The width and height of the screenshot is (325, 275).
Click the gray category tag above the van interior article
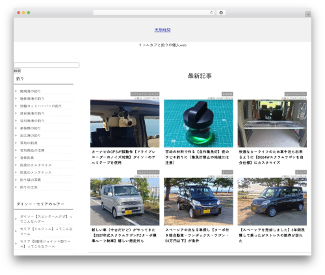[296, 94]
